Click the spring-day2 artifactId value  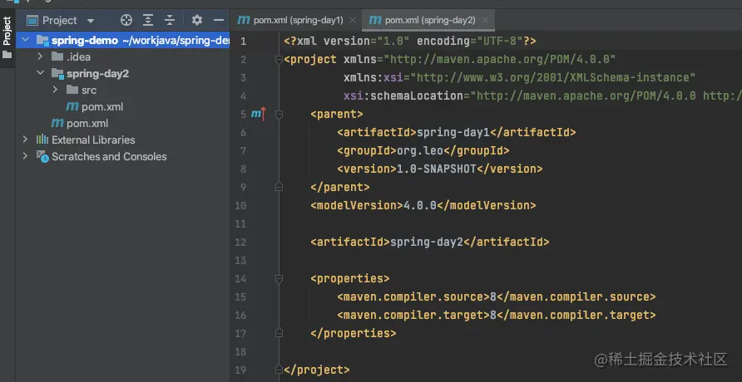(x=426, y=242)
